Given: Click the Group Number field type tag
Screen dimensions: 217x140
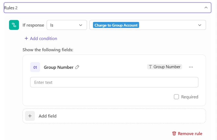Looking at the screenshot, I should [165, 67].
